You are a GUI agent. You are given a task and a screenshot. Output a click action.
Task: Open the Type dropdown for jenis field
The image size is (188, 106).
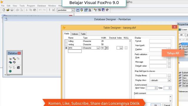98,48
